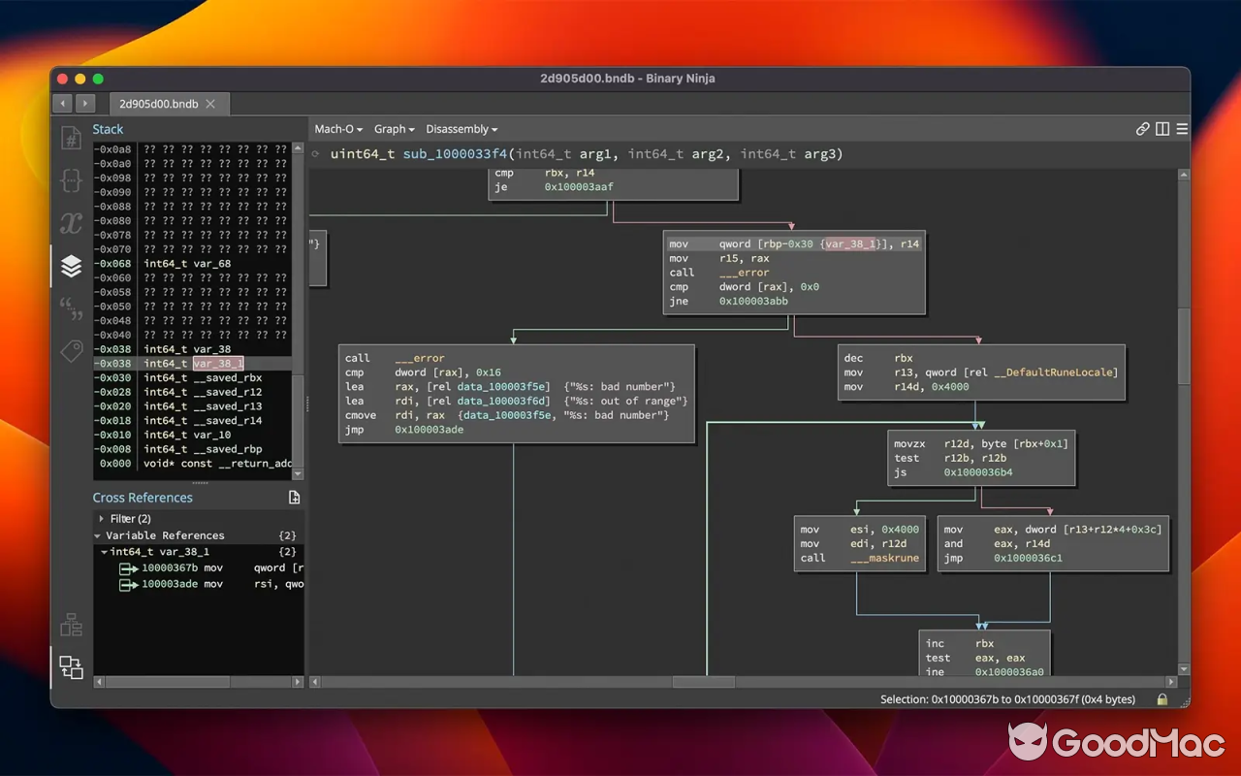Open the Mach-O view dropdown

337,128
